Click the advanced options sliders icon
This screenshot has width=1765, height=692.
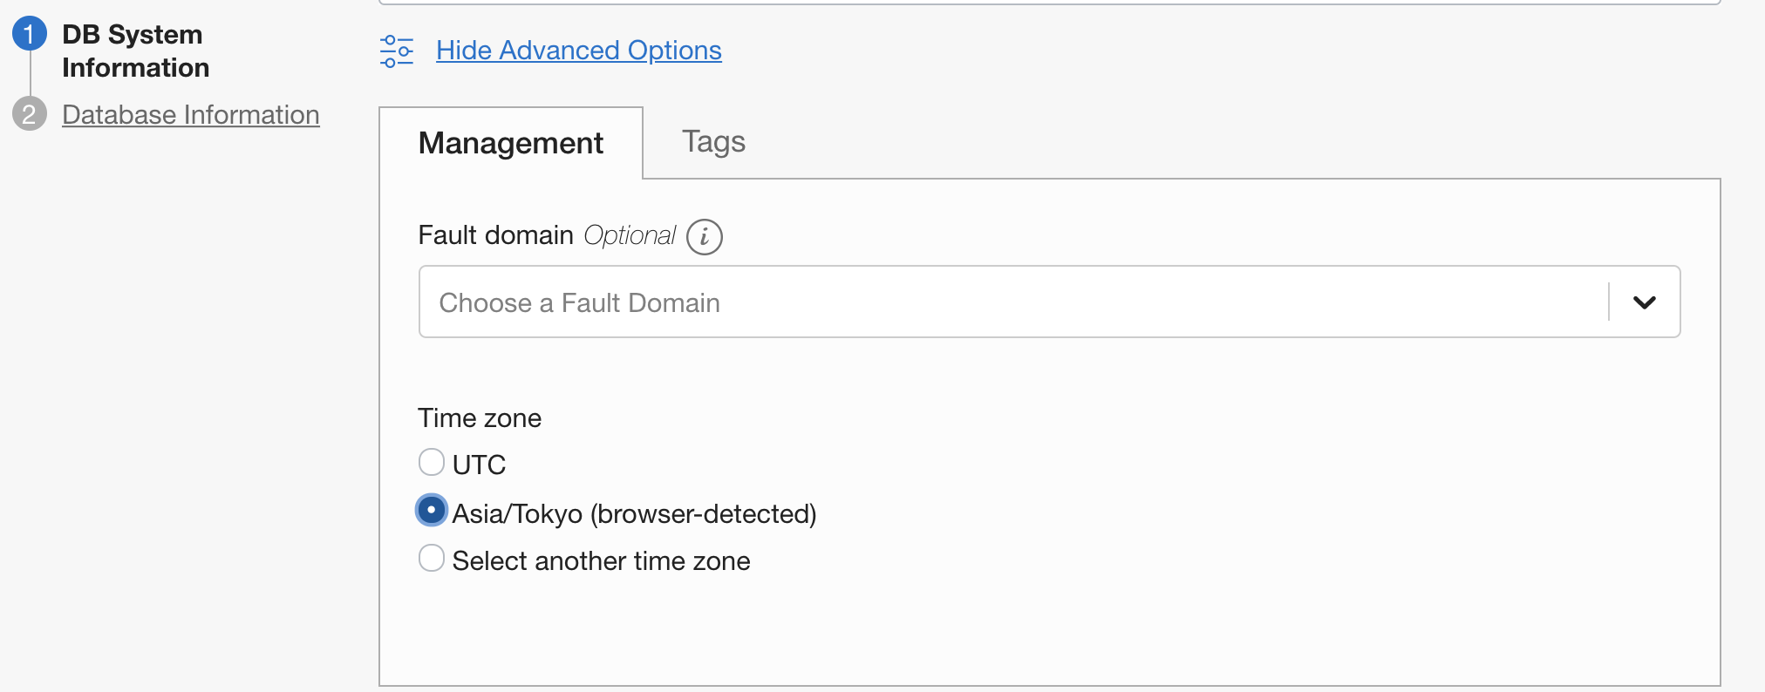397,51
